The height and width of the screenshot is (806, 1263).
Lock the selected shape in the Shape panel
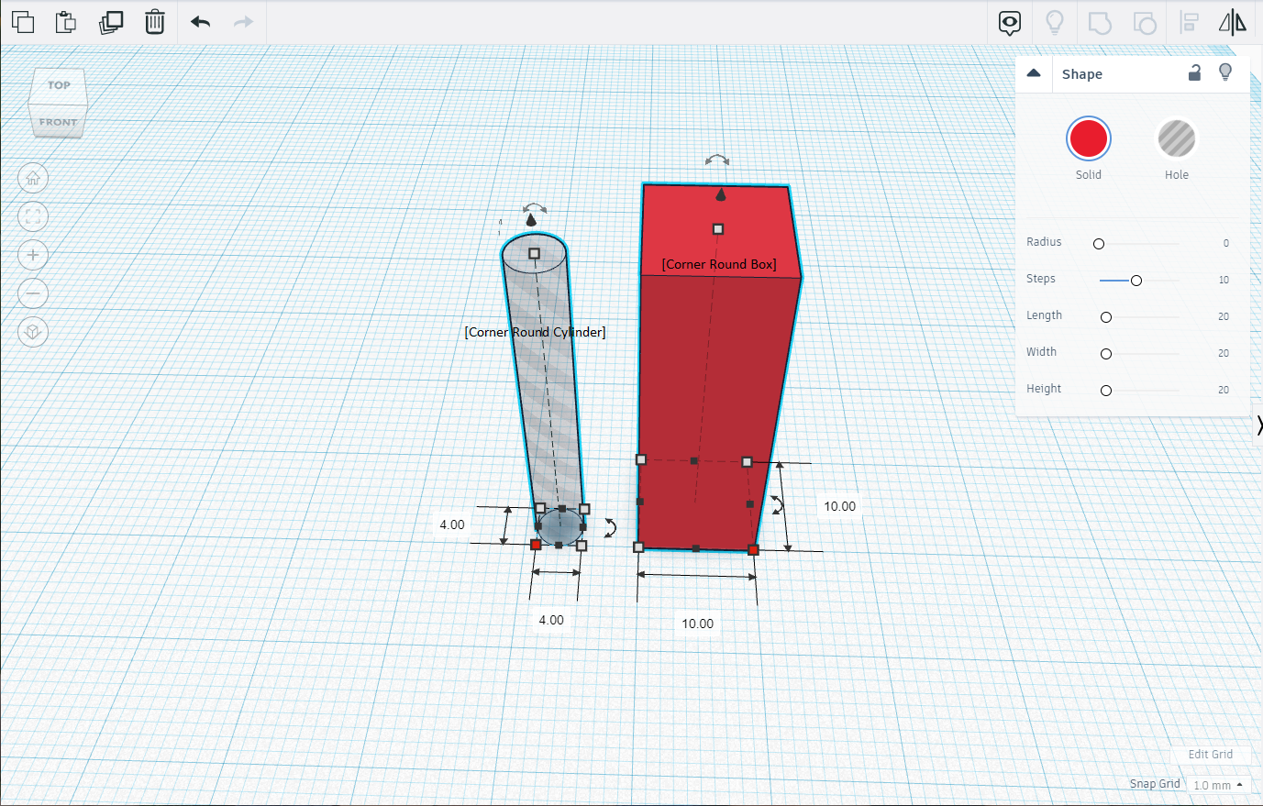tap(1194, 72)
